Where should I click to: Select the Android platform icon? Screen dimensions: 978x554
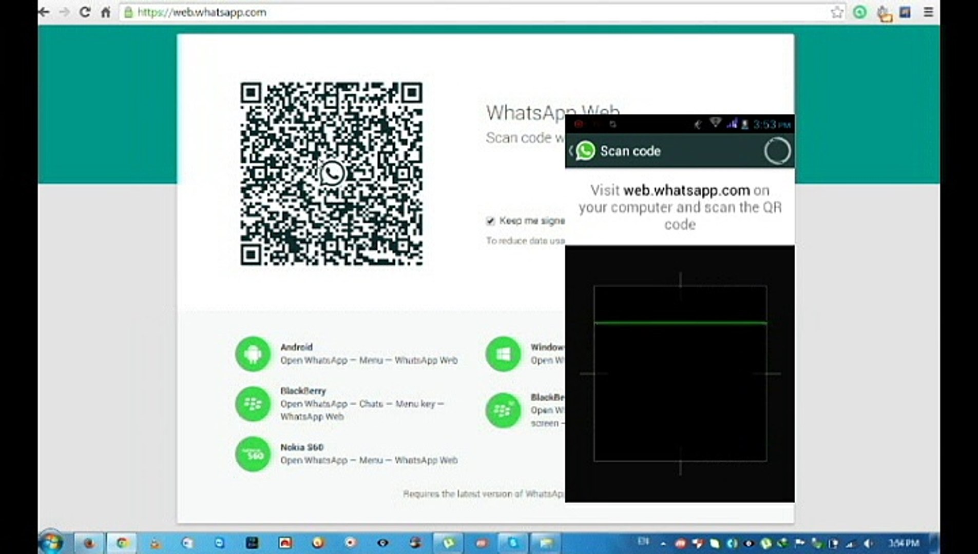[x=253, y=354]
